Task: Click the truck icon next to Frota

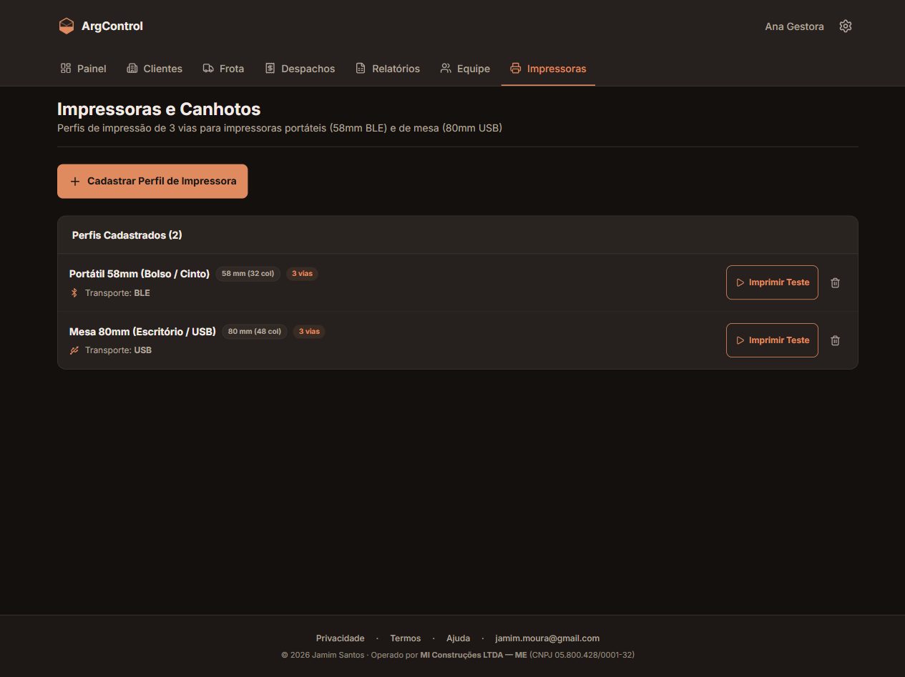Action: tap(208, 69)
